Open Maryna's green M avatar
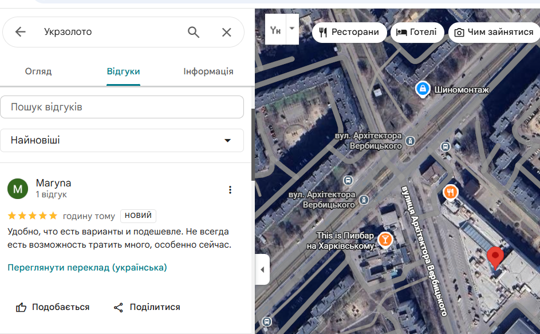The image size is (540, 334). (x=18, y=189)
